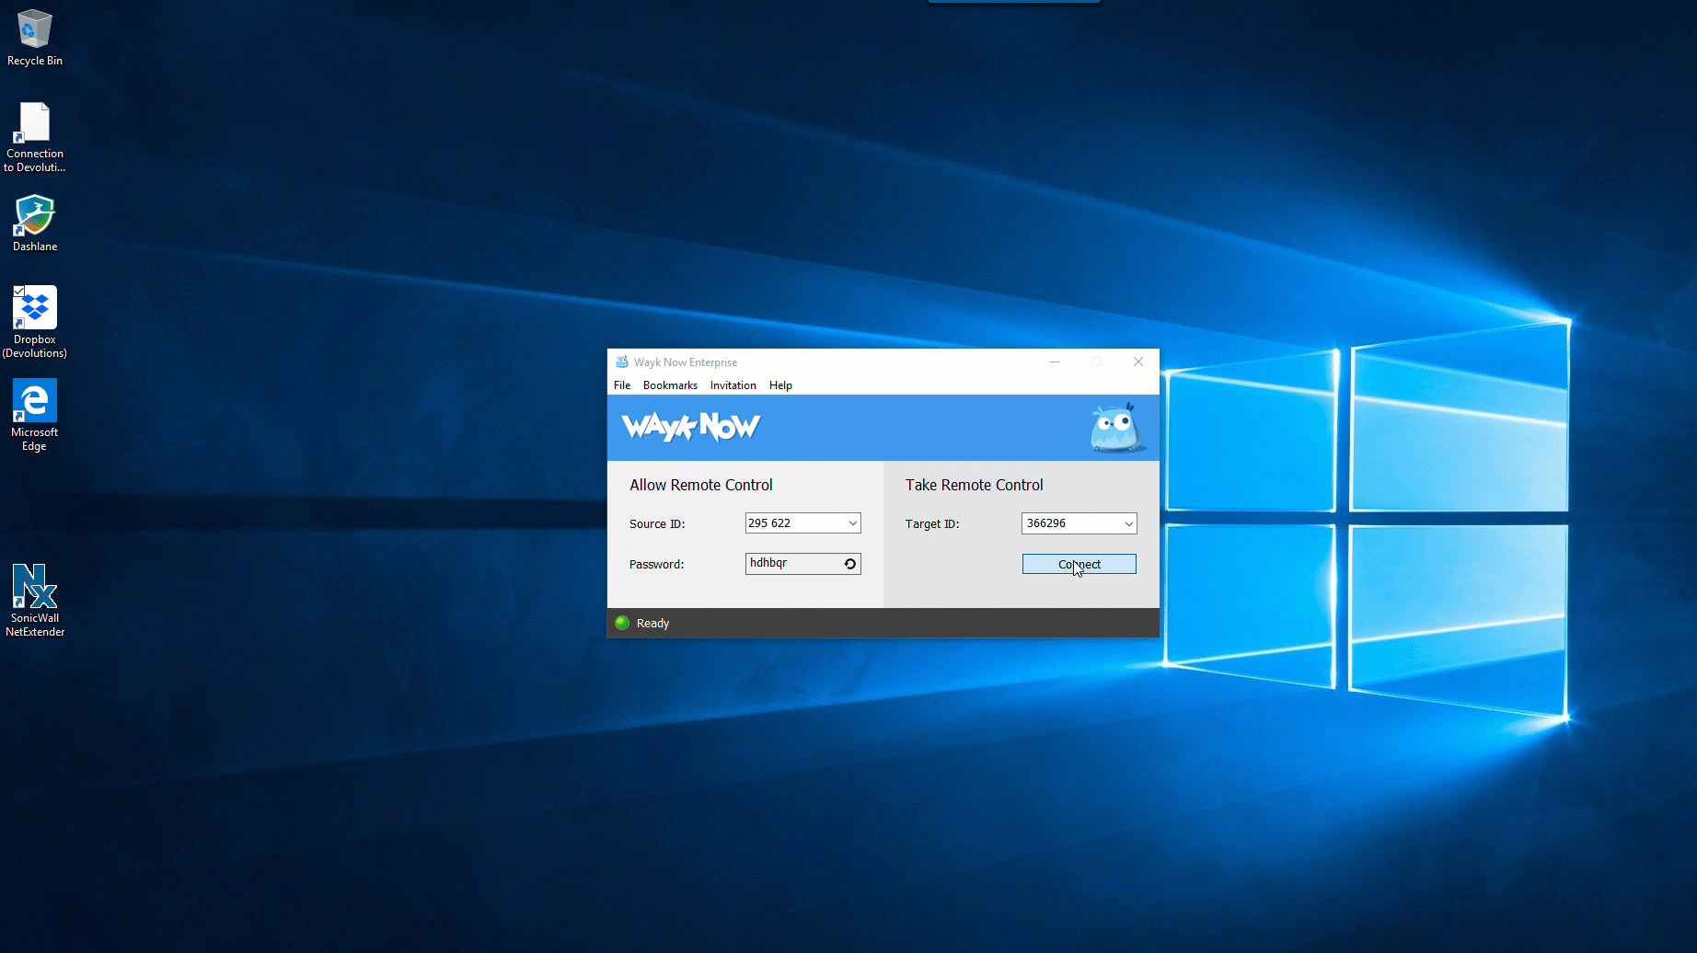Click the Wayk Now mascot icon
1697x953 pixels.
coord(1115,429)
